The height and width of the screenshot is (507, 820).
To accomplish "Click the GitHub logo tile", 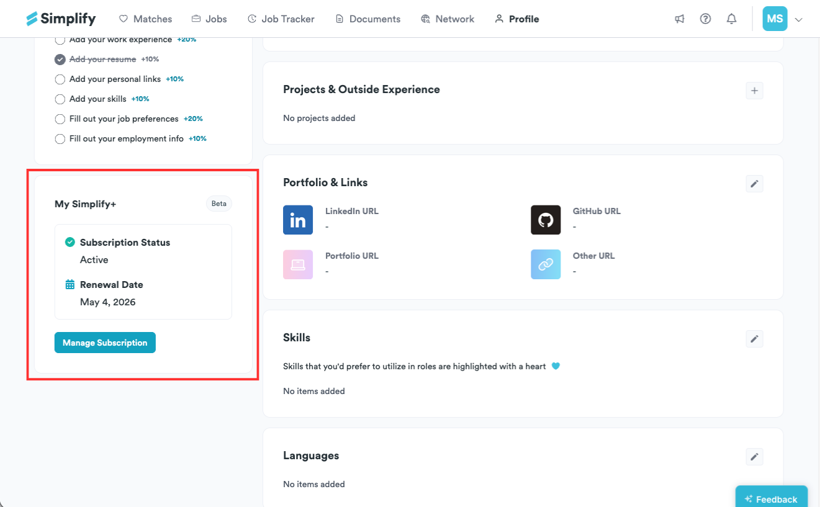I will point(546,220).
